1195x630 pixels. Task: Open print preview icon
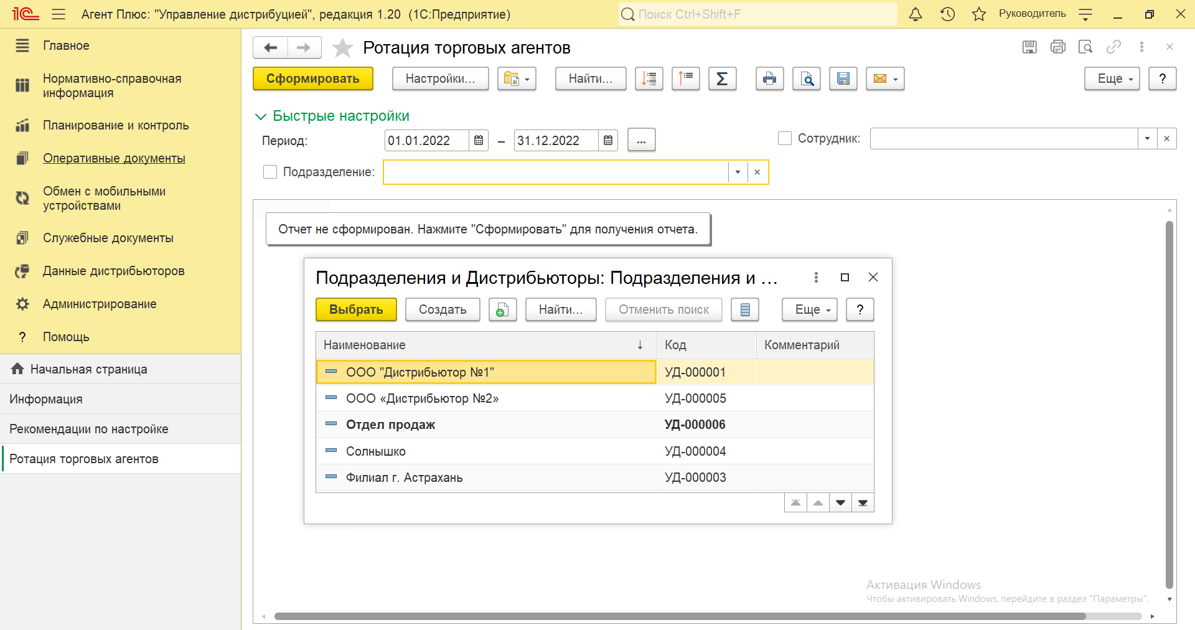(x=806, y=79)
